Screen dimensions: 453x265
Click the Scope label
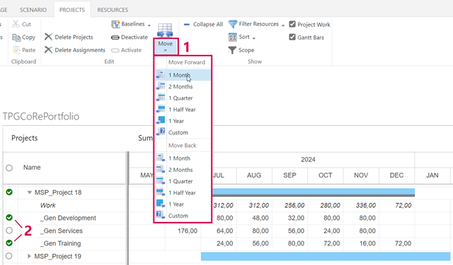coord(247,50)
